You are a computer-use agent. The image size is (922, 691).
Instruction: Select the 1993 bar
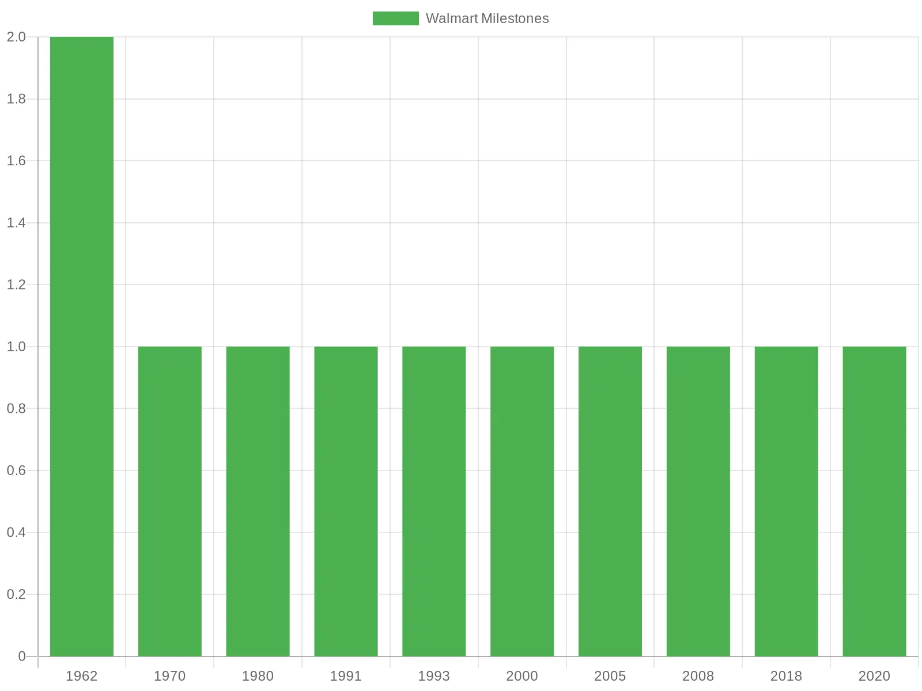(434, 501)
